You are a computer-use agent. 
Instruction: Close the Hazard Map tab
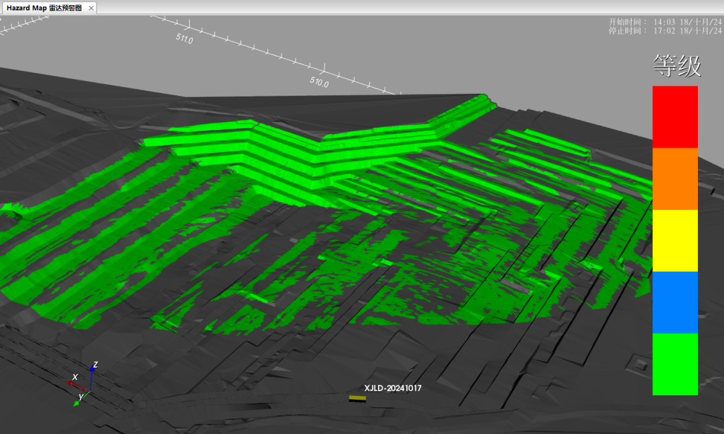click(91, 8)
